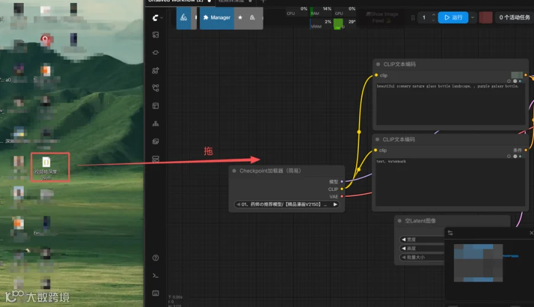Increase the batch count stepper up arrow
This screenshot has height=307, width=534.
point(434,15)
